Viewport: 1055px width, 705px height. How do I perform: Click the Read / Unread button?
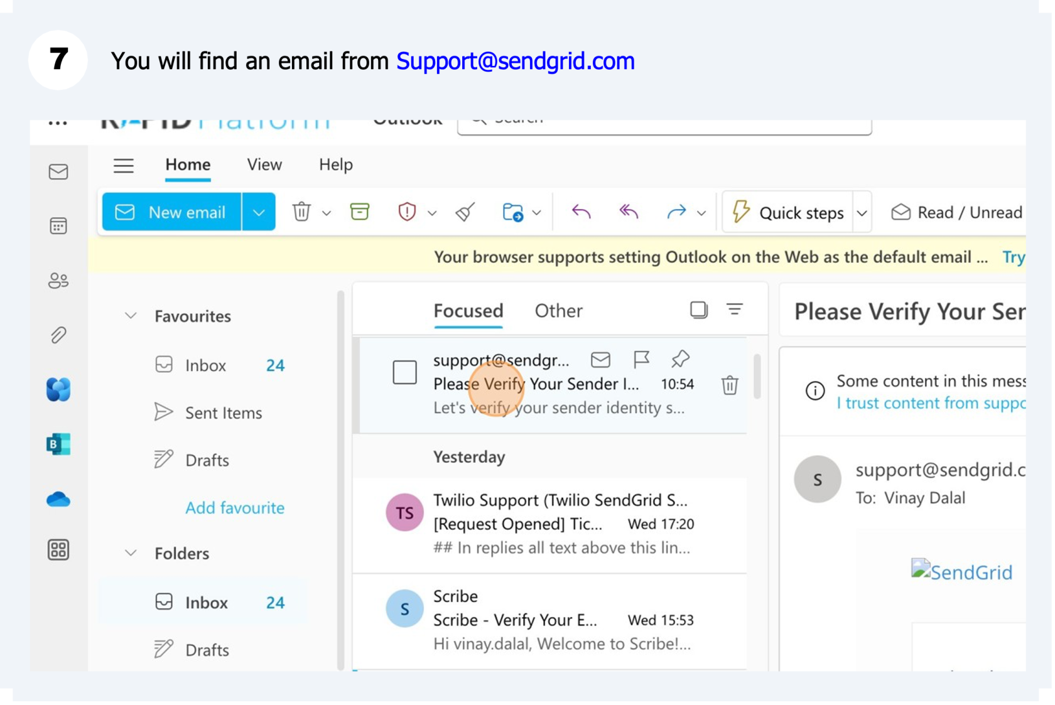956,213
